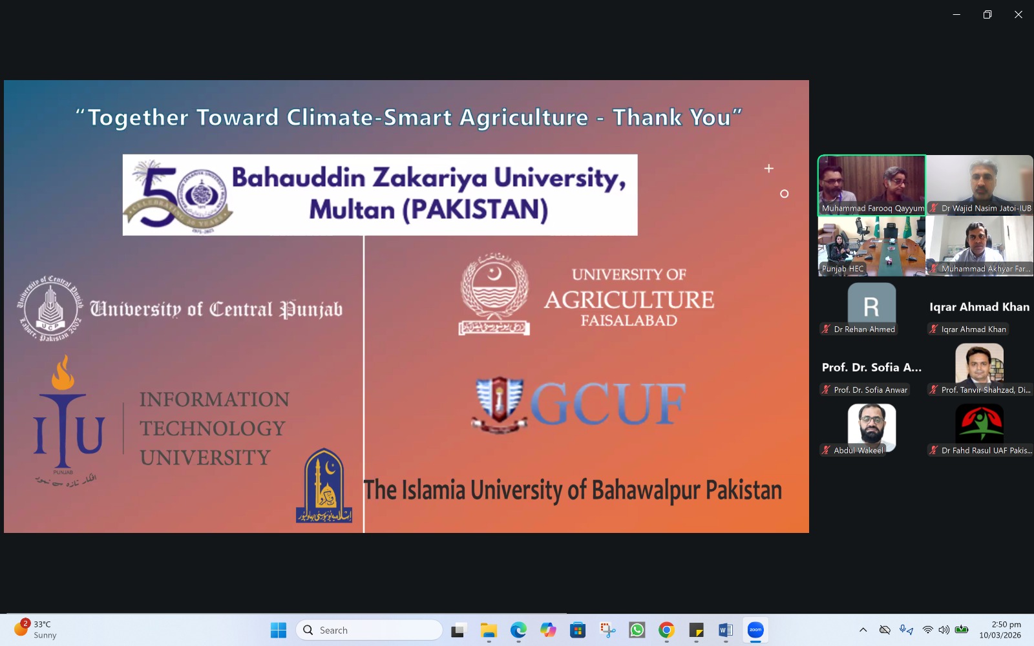Open Google Chrome in the taskbar
Viewport: 1034px width, 646px height.
pos(666,630)
